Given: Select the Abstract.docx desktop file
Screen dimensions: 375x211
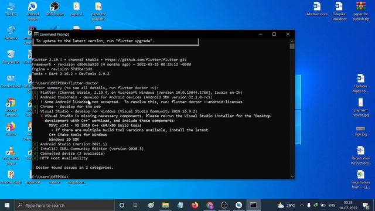Looking at the screenshot, I should 317,9.
